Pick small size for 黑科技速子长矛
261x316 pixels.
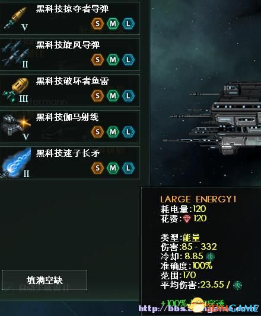[x=97, y=168]
